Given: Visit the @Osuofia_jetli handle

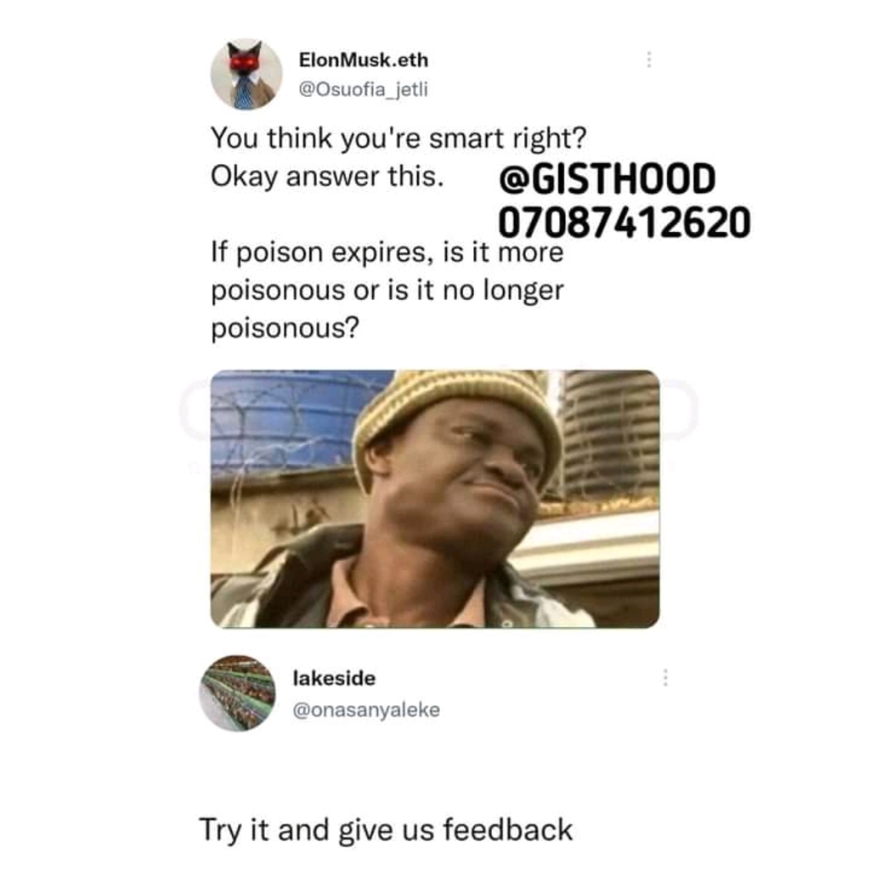Looking at the screenshot, I should point(364,89).
